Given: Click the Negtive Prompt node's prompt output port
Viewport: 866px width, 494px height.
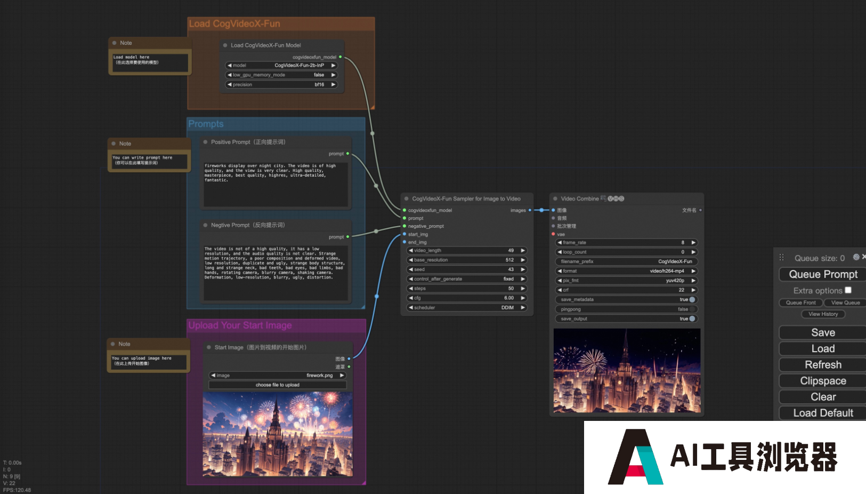Looking at the screenshot, I should (x=347, y=237).
